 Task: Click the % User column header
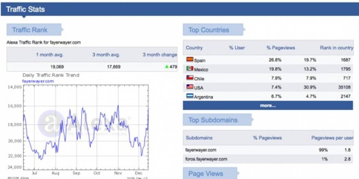point(237,48)
